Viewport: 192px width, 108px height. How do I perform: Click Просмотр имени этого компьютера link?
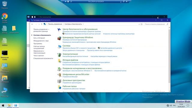coord(100,50)
